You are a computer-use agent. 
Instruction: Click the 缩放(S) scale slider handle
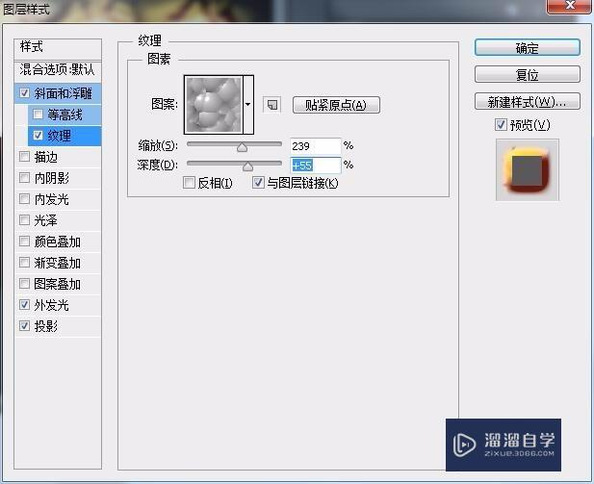tap(242, 147)
